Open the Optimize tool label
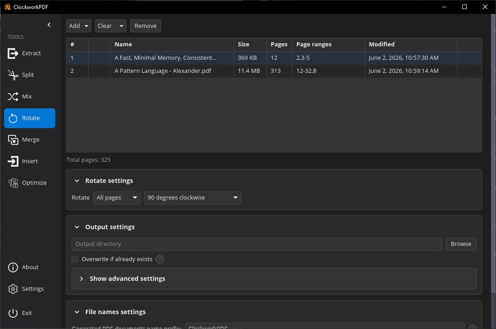 (34, 183)
